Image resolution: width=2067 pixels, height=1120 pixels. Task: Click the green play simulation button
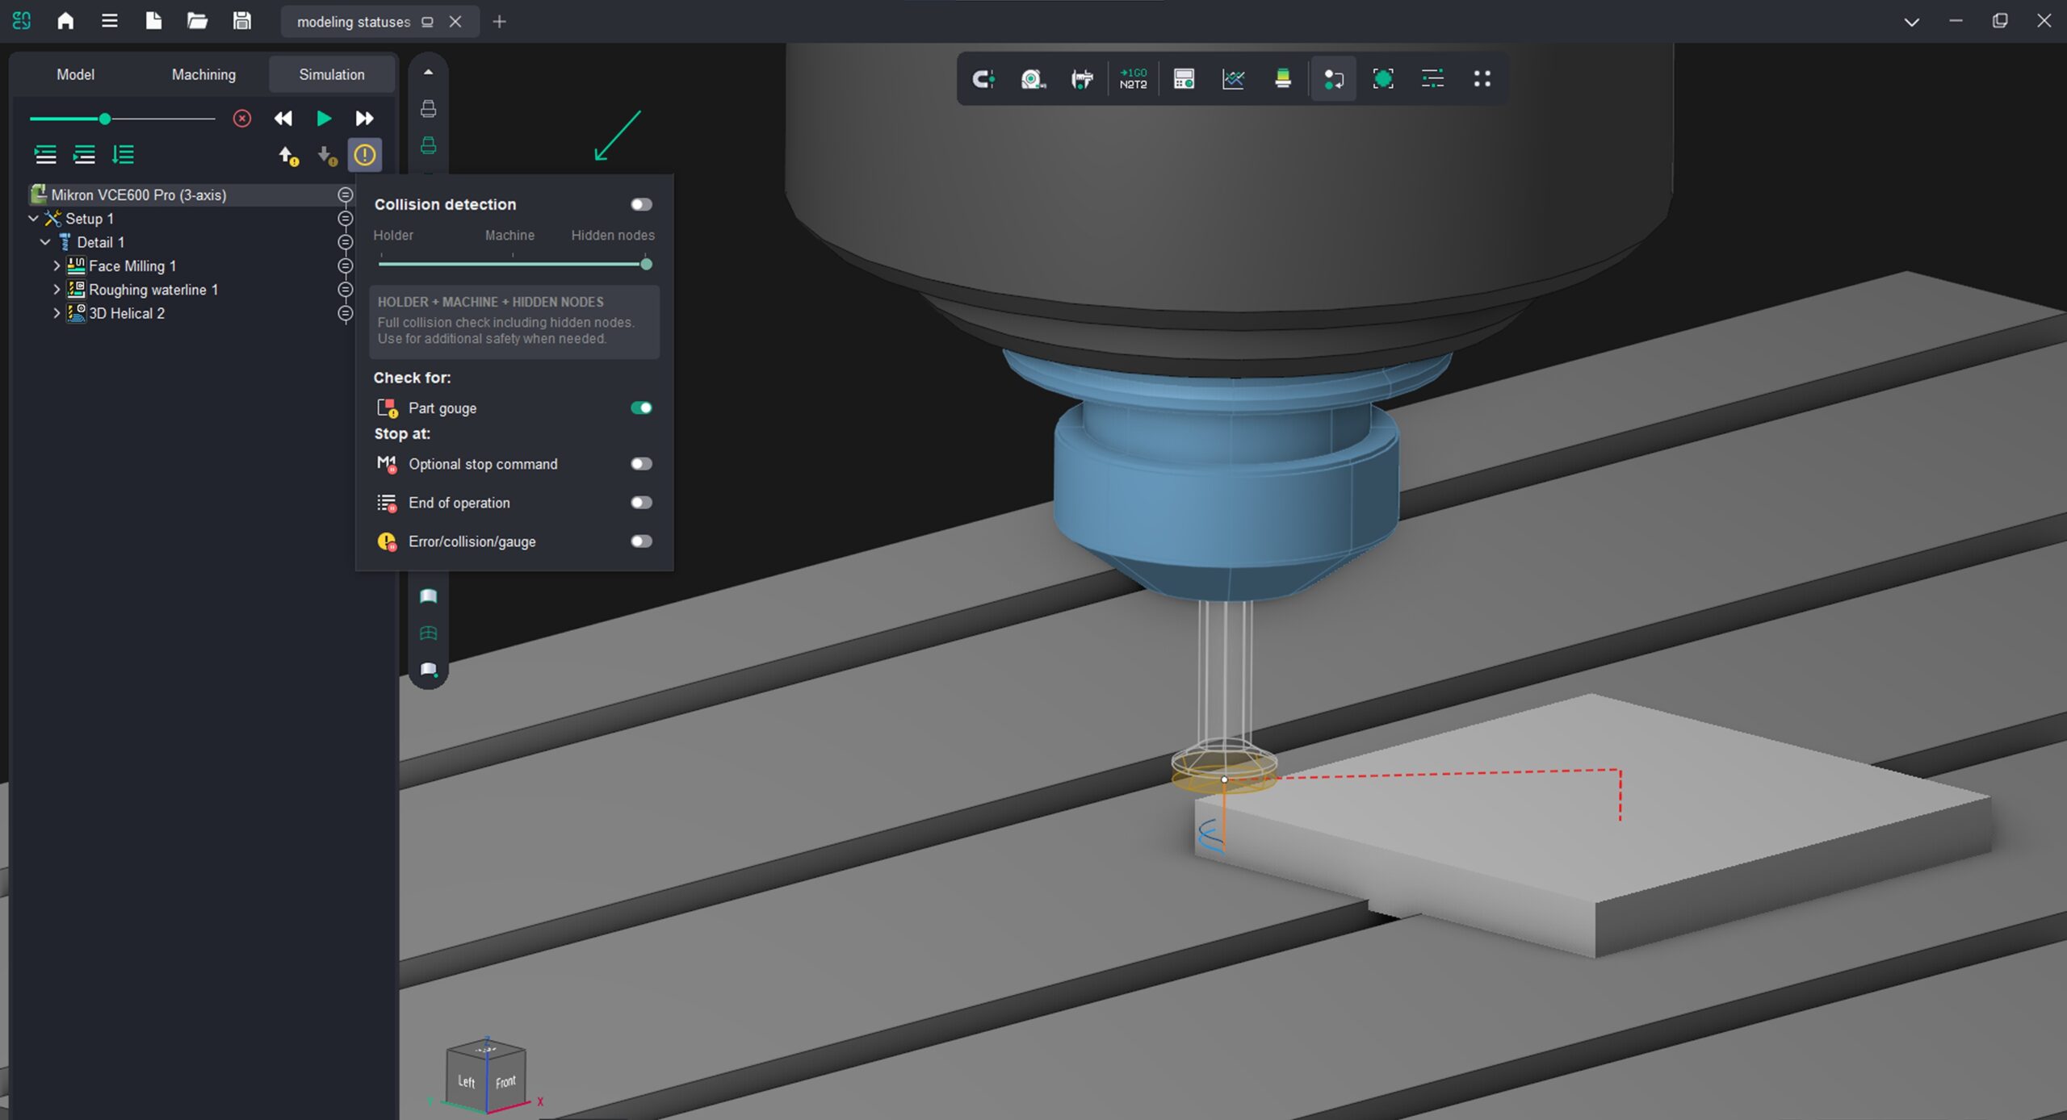pyautogui.click(x=324, y=119)
